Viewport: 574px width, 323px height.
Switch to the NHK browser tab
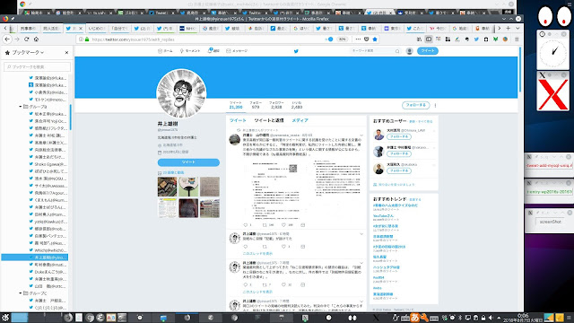coord(187,28)
